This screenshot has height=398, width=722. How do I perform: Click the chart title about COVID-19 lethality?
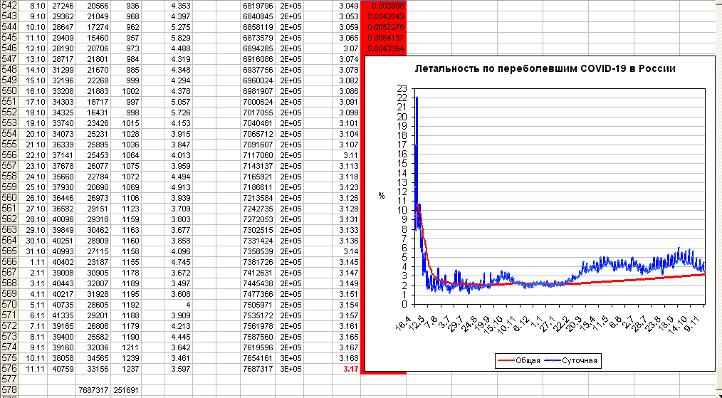(x=545, y=69)
